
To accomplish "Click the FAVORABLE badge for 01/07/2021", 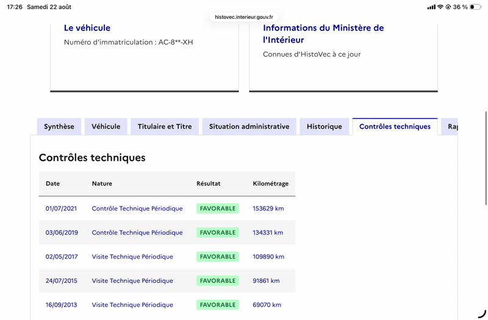I will point(218,208).
